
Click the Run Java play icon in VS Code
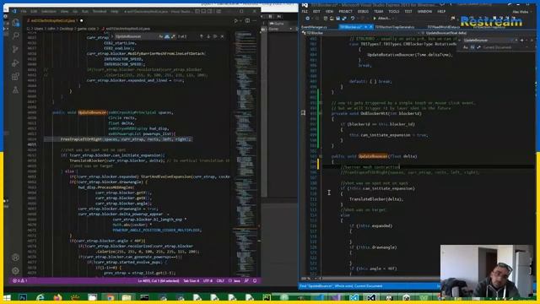click(236, 20)
